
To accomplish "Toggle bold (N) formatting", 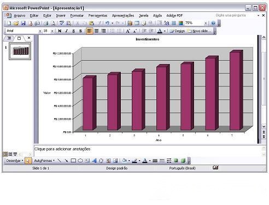I will click(x=60, y=31).
